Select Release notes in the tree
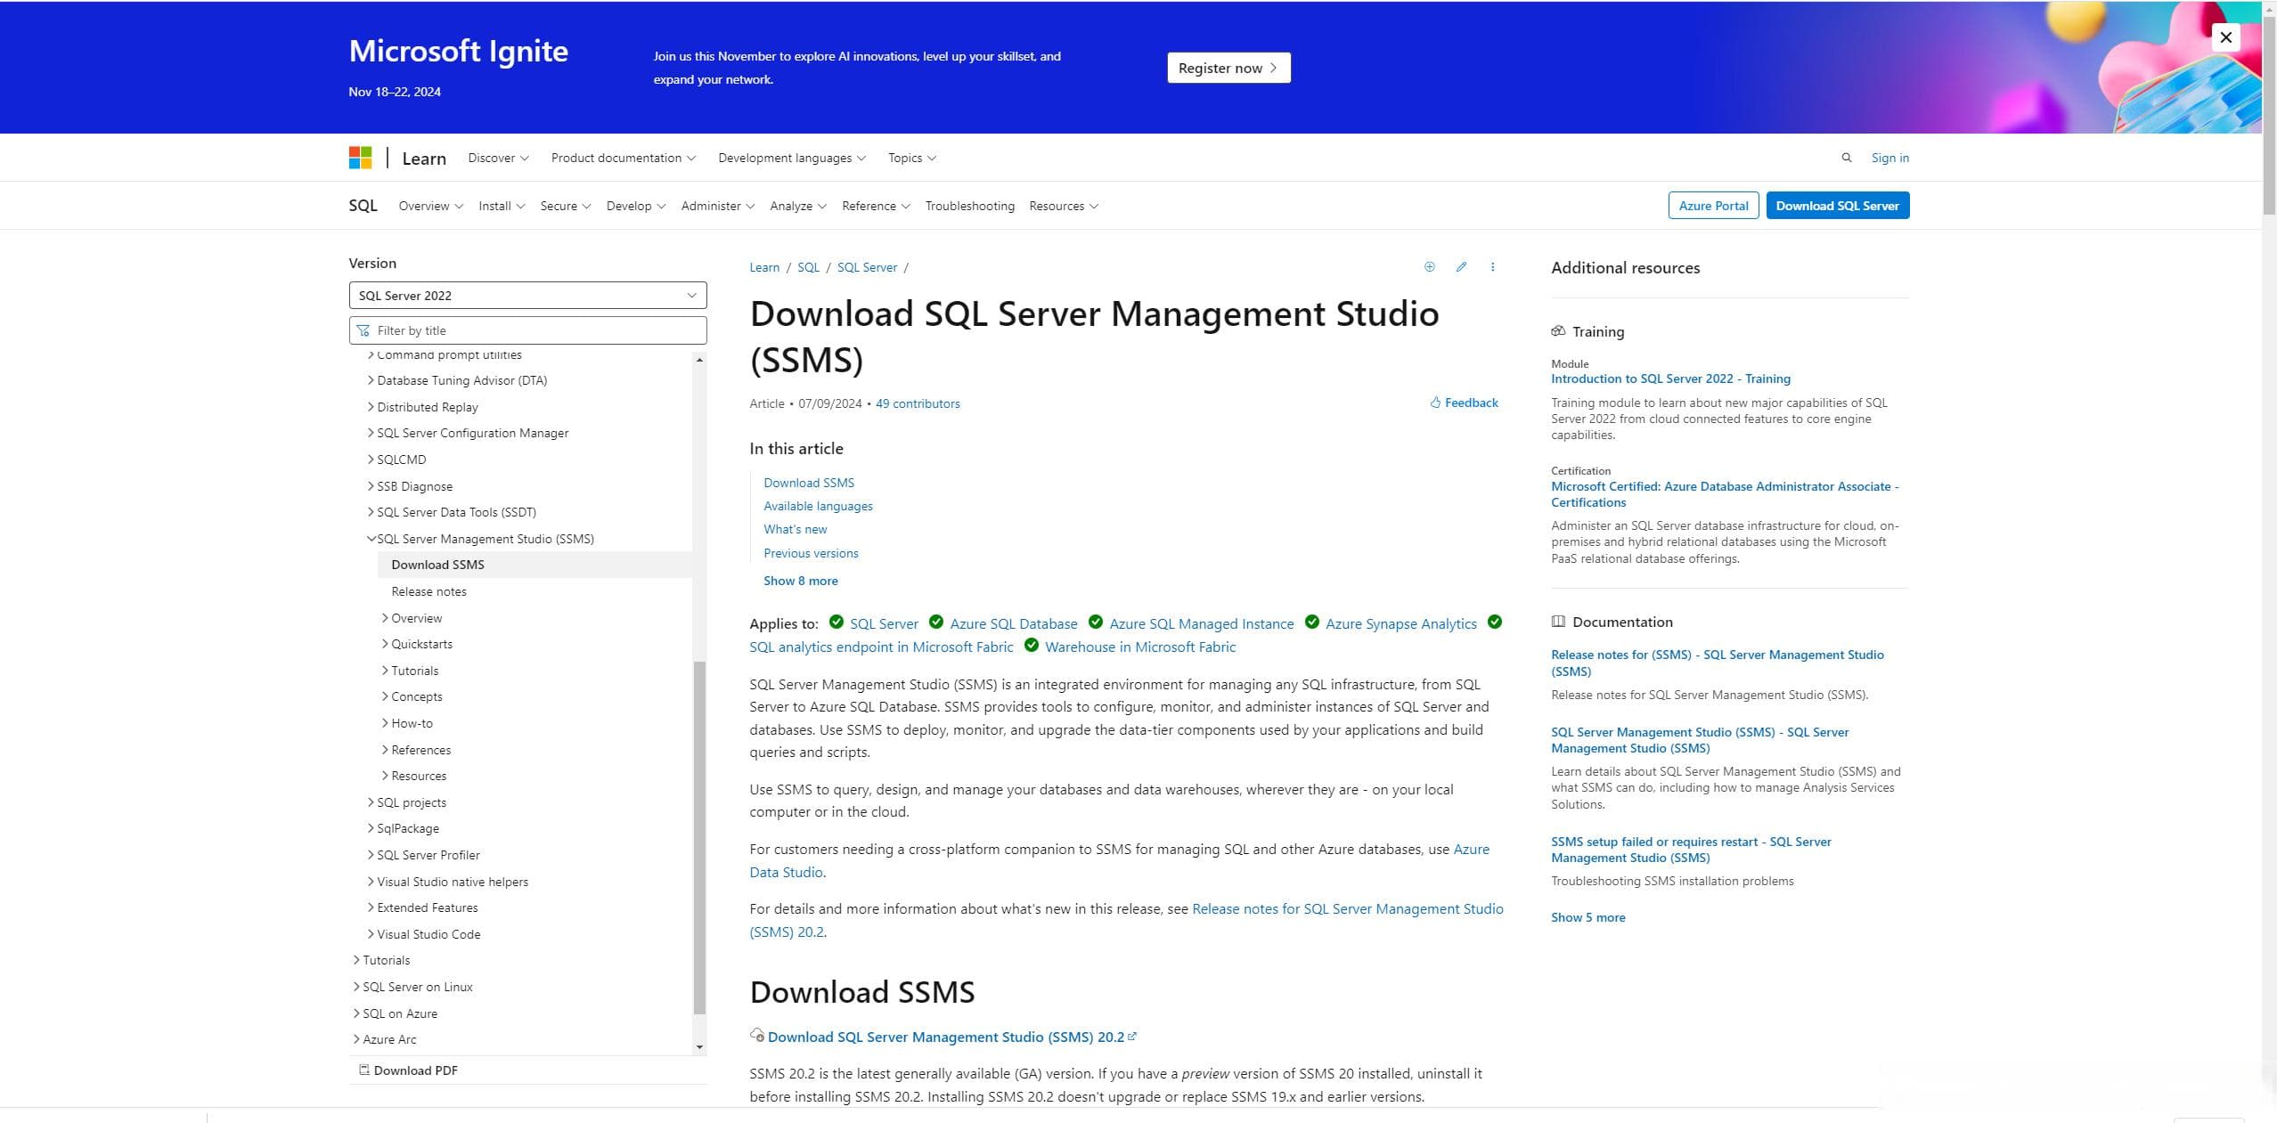 [428, 591]
